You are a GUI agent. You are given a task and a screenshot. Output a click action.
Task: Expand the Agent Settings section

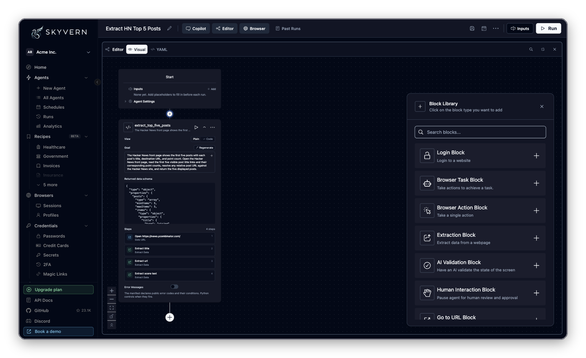tap(126, 101)
